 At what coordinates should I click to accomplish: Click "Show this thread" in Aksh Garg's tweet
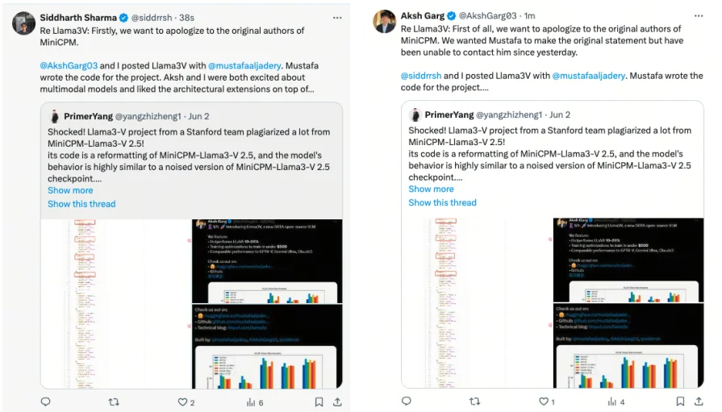[x=442, y=202]
